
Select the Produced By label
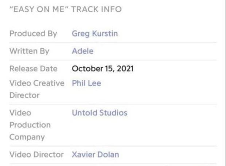(x=33, y=34)
